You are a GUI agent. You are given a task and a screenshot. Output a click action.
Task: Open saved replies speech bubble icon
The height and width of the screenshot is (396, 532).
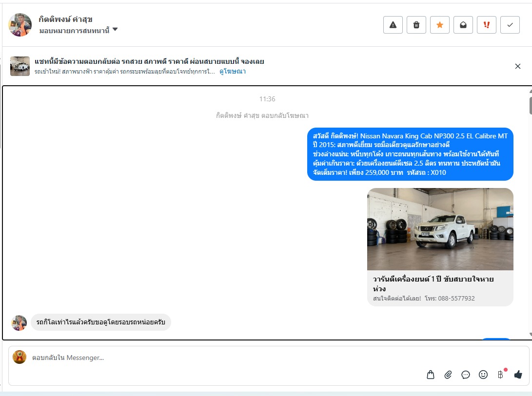pyautogui.click(x=466, y=375)
